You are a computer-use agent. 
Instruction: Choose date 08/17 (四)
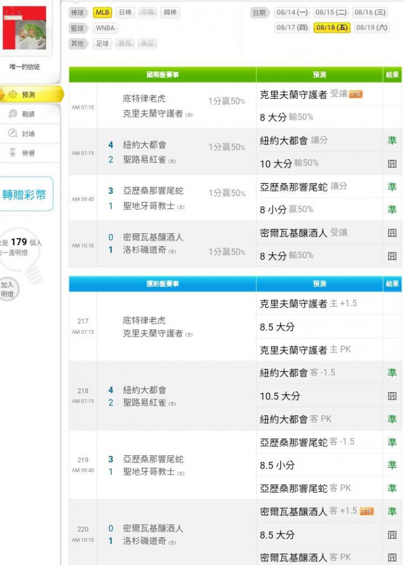click(292, 27)
